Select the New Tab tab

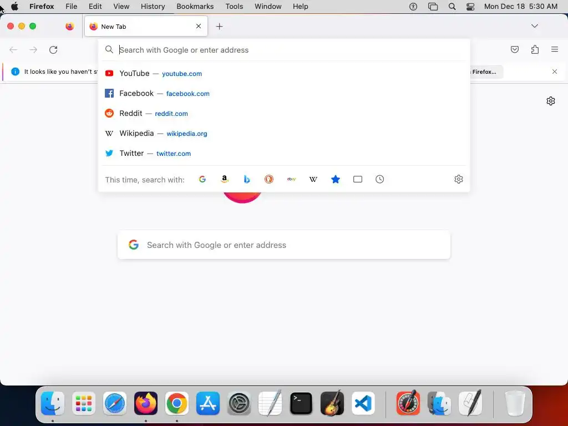(146, 27)
